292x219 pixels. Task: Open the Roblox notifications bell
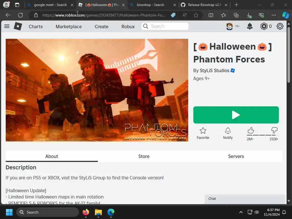pyautogui.click(x=250, y=26)
